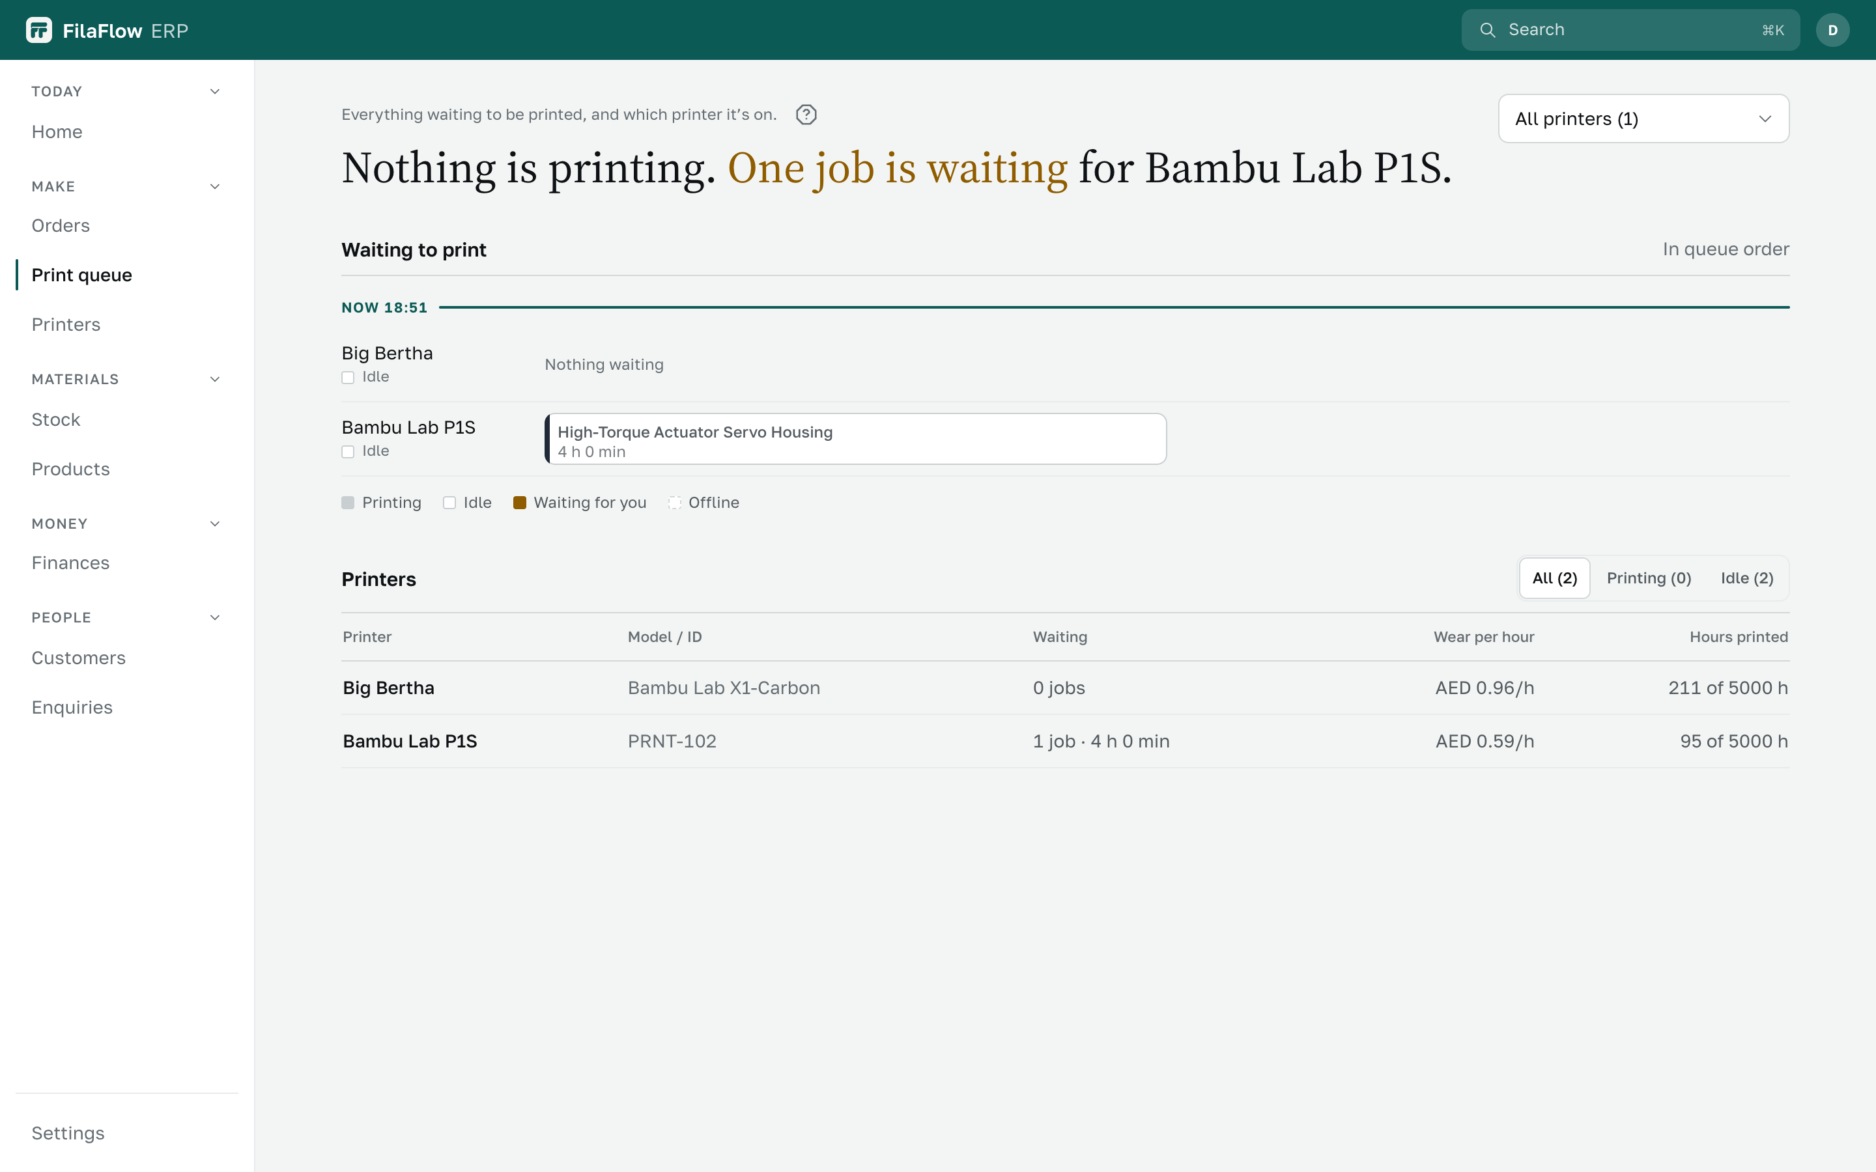Collapse the PEOPLE sidebar section

pyautogui.click(x=215, y=618)
